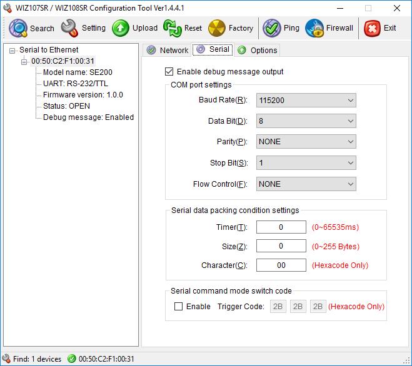Click the Ping checkmark icon
This screenshot has width=412, height=366.
point(272,28)
